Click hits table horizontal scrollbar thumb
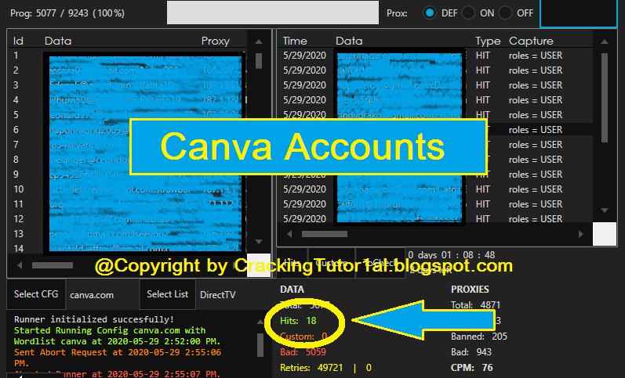625x378 pixels. [324, 234]
